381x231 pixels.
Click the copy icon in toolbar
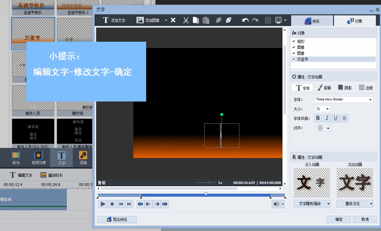(196, 20)
